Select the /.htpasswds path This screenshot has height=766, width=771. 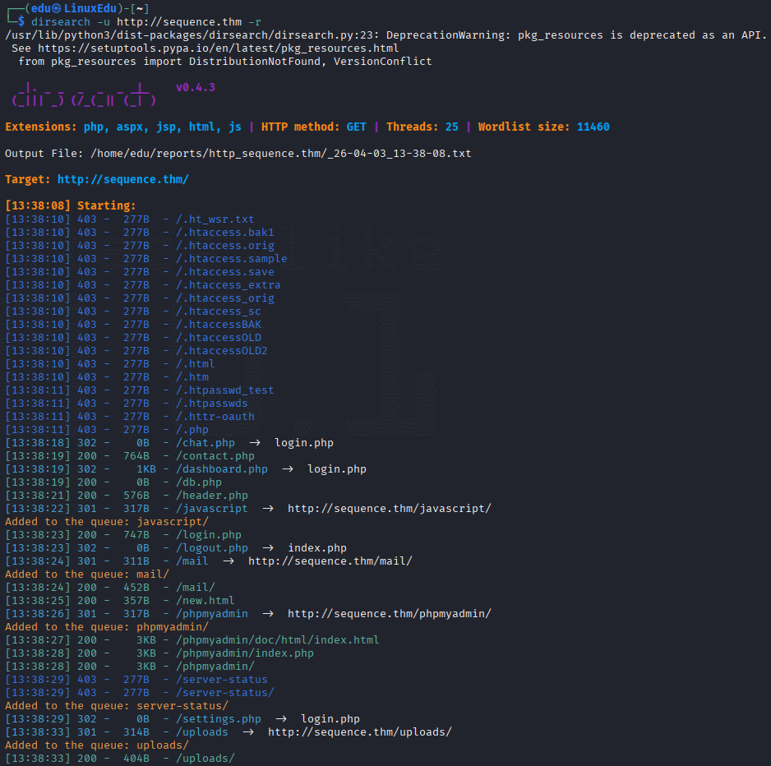pos(212,404)
